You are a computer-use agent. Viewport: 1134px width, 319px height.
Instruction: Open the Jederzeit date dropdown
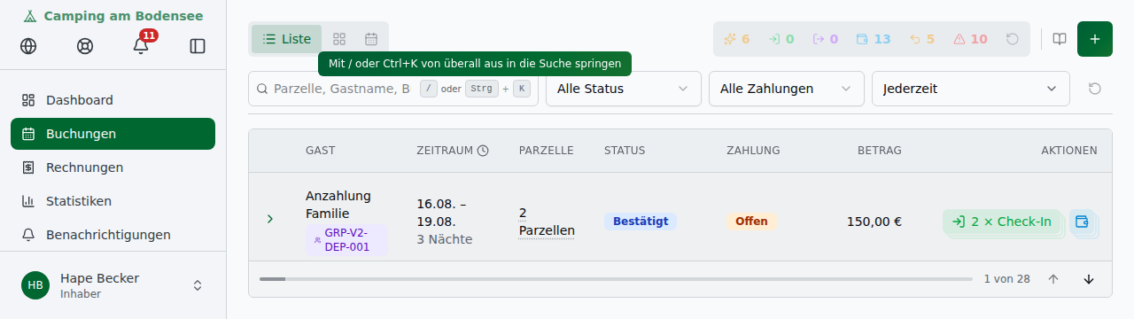pyautogui.click(x=970, y=89)
